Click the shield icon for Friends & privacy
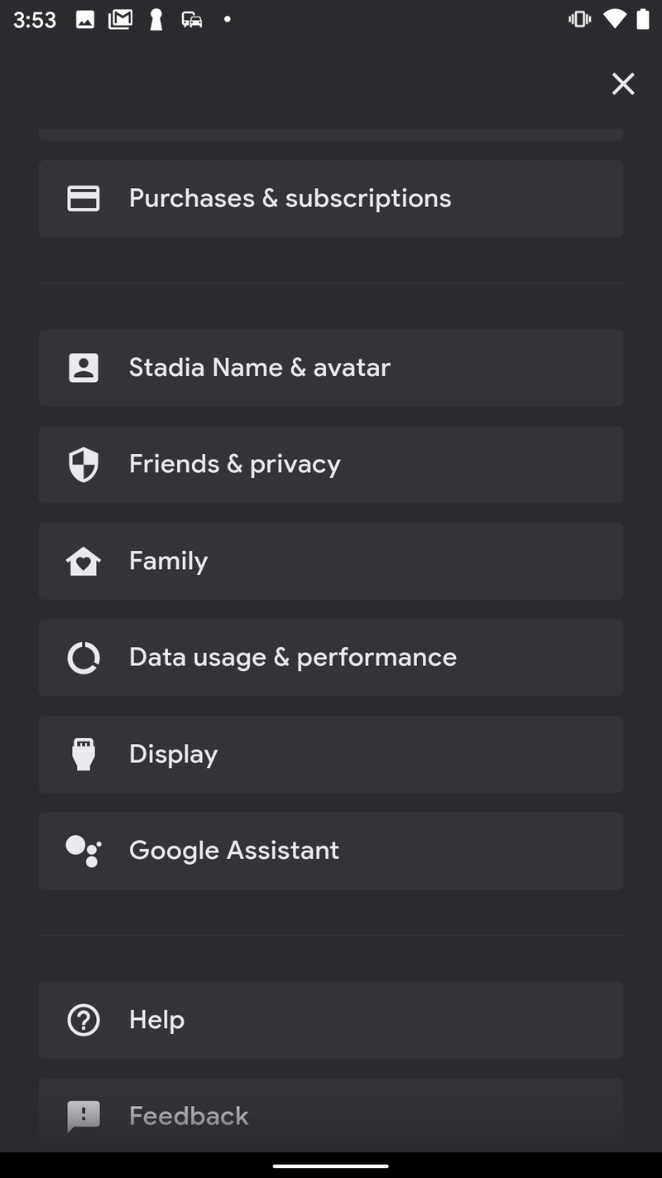 (x=83, y=464)
